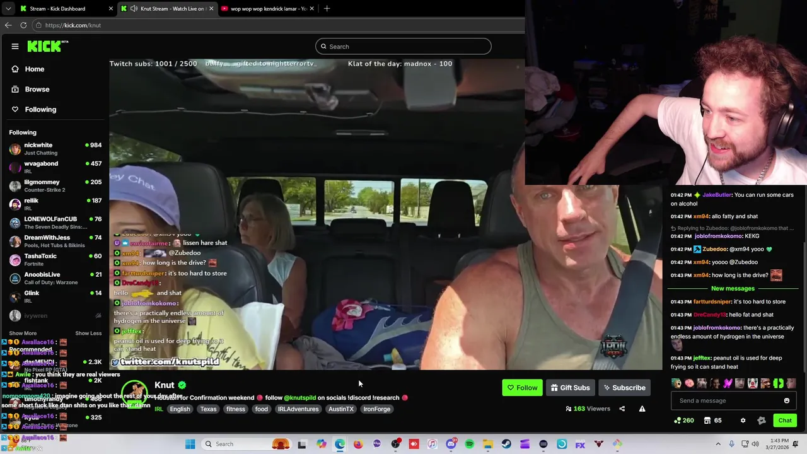
Task: Open the taskbar volume control
Action: pos(755,444)
